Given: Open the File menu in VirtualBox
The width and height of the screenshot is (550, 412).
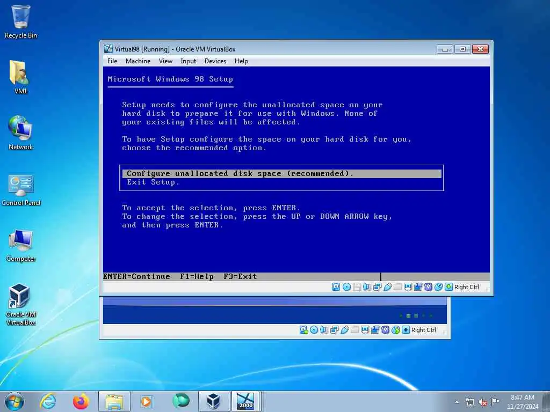Looking at the screenshot, I should (112, 61).
